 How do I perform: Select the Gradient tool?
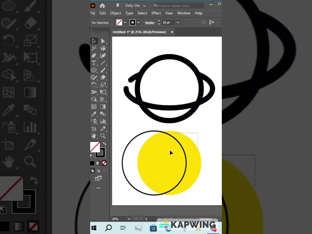[x=103, y=107]
